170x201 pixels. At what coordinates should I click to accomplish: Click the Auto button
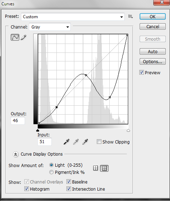pyautogui.click(x=152, y=51)
